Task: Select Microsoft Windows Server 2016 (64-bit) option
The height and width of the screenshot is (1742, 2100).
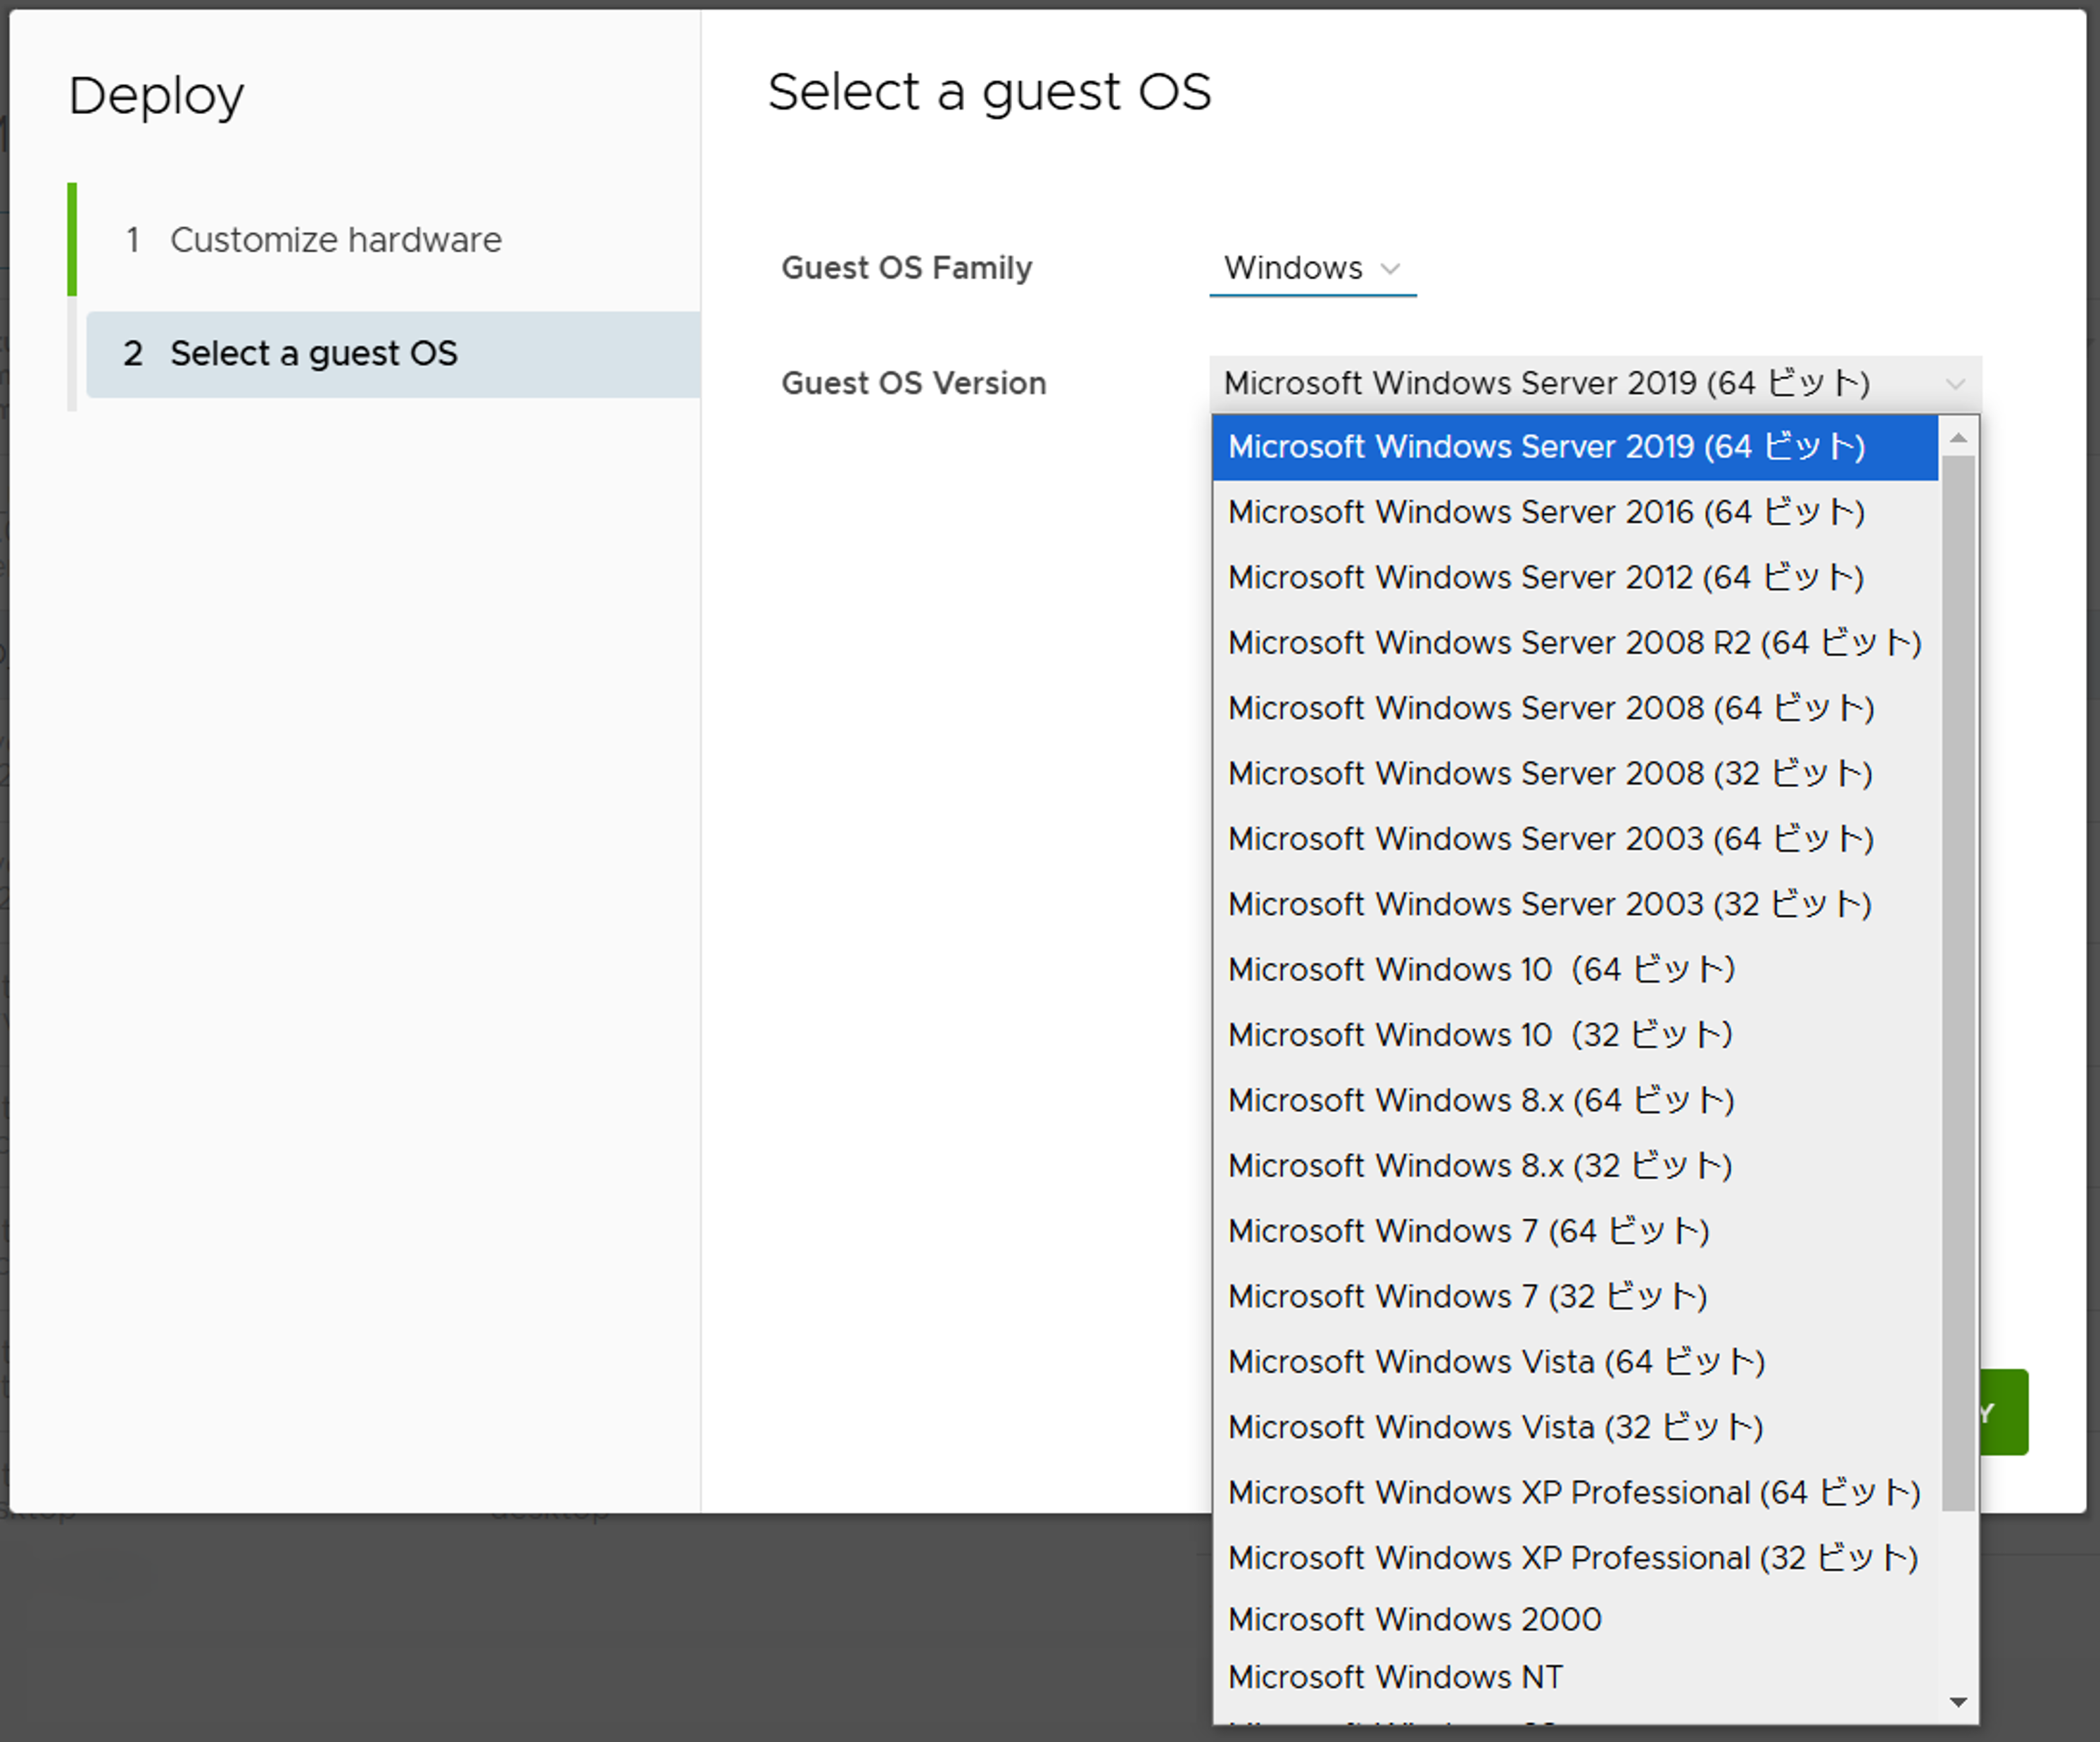Action: click(x=1545, y=512)
